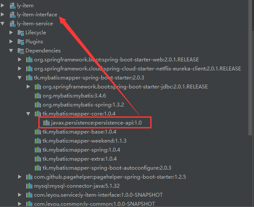Click the Plugins folder gear icon
The height and width of the screenshot is (207, 254).
coord(21,42)
